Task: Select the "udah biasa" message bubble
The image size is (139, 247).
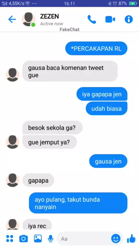Action: pyautogui.click(x=107, y=108)
